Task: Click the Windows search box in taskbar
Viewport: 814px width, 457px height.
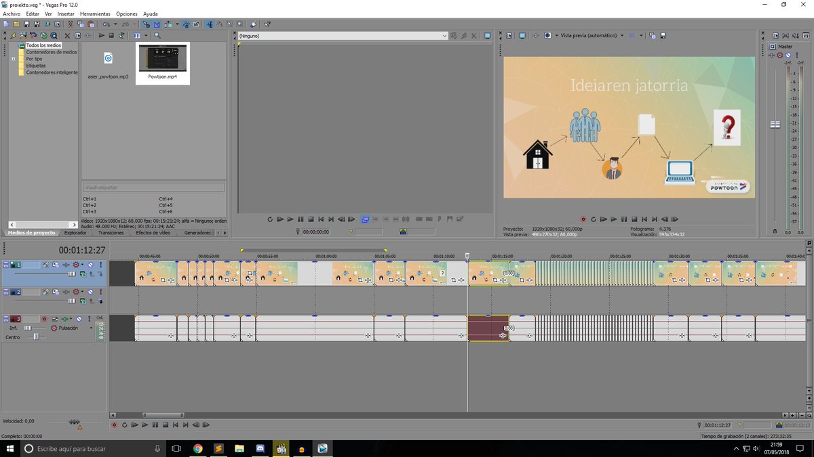Action: pos(92,448)
